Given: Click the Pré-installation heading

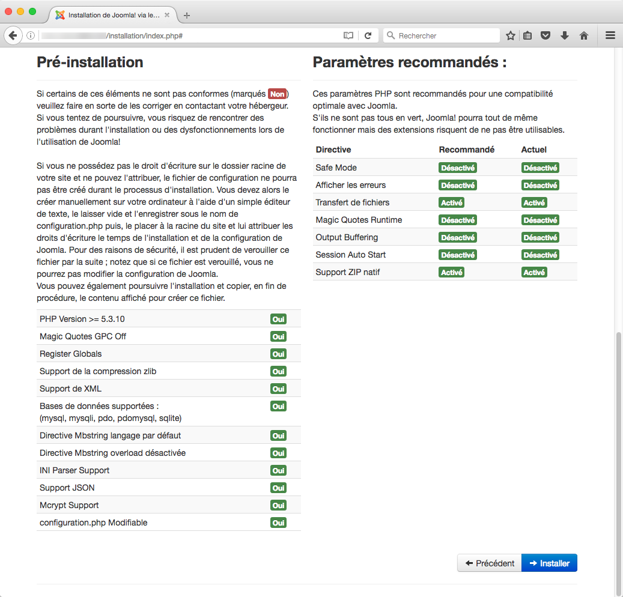Looking at the screenshot, I should pos(90,62).
